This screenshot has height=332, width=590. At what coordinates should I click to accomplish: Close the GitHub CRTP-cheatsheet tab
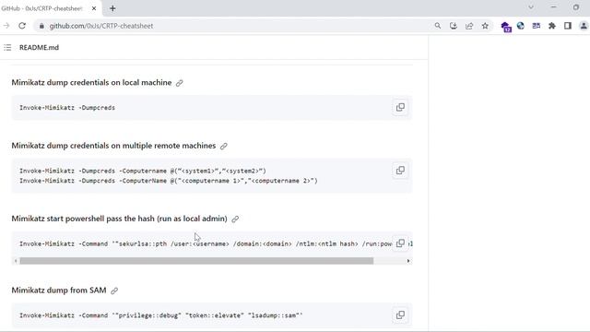click(94, 8)
